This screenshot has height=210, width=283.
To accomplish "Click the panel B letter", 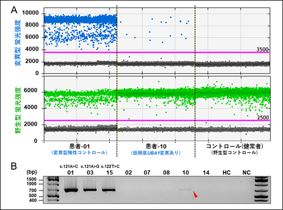I will coord(14,166).
